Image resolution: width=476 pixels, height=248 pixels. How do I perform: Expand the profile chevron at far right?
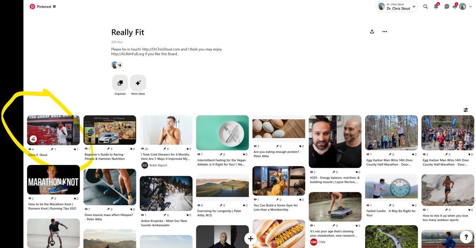click(471, 6)
